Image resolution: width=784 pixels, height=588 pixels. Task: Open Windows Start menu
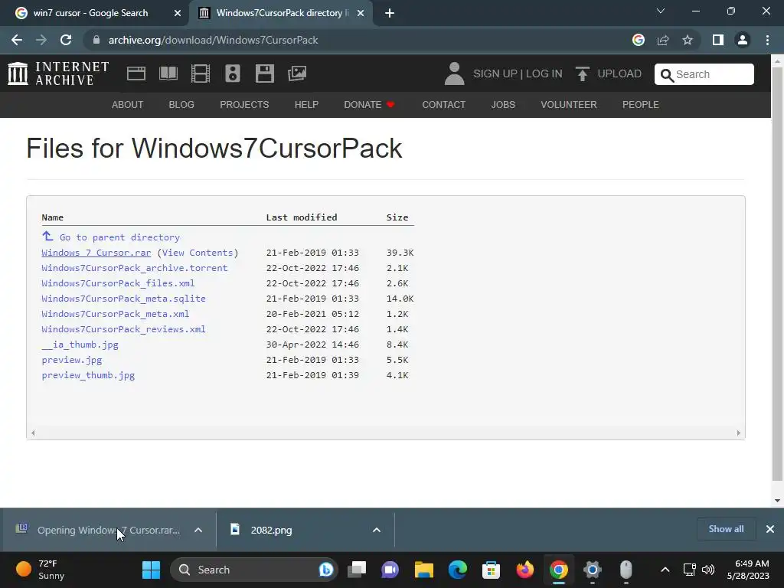tap(151, 570)
